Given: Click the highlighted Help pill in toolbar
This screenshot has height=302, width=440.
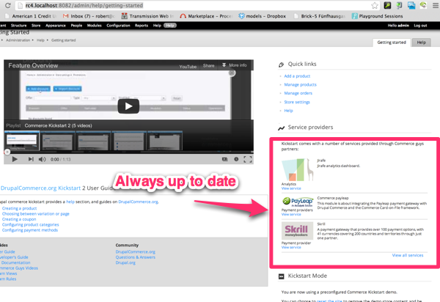Looking at the screenshot, I should [x=170, y=26].
